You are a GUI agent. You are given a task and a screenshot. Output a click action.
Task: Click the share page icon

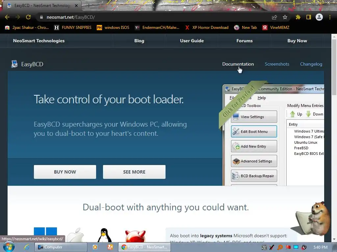[274, 17]
